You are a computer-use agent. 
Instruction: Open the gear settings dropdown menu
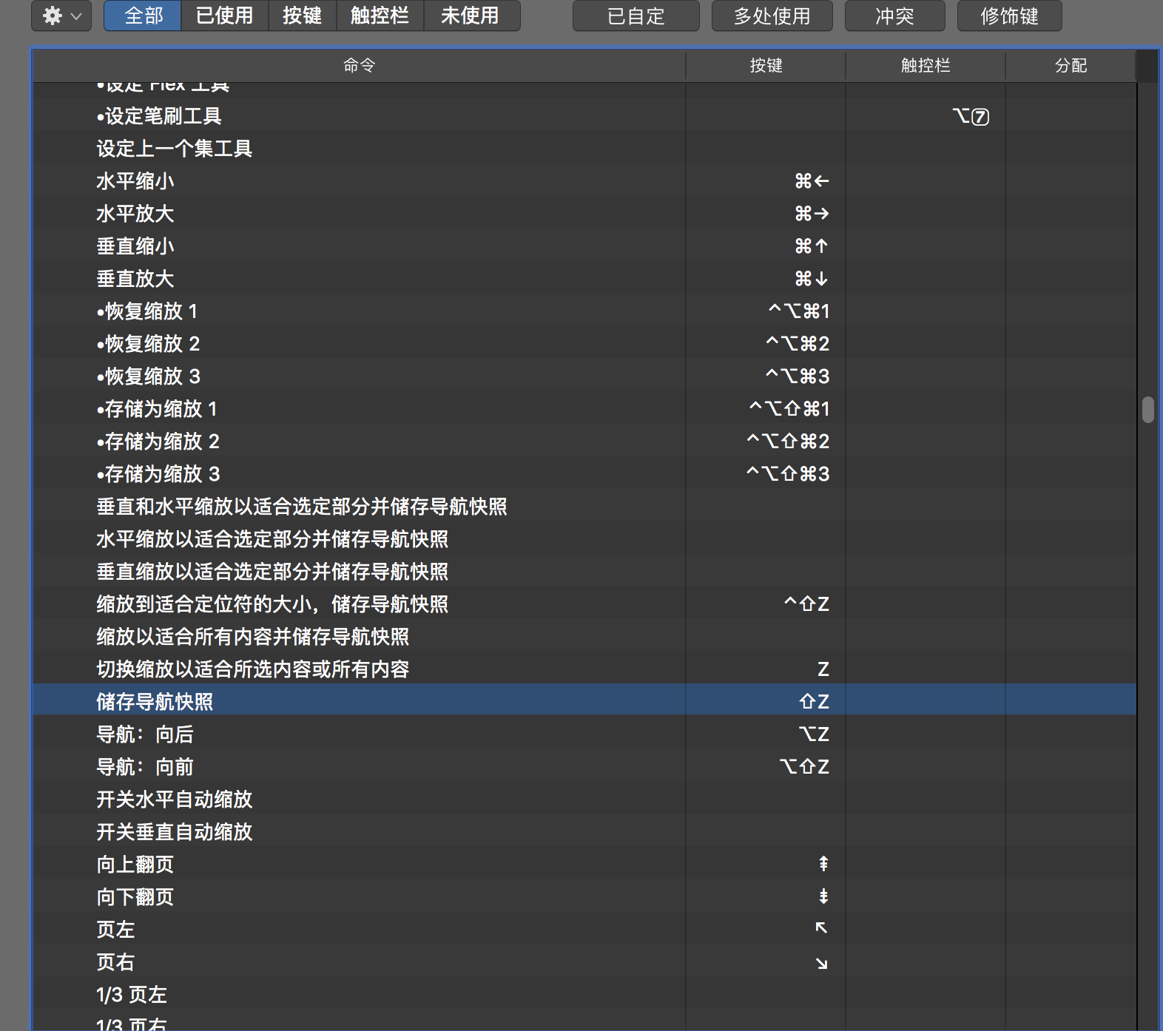(x=61, y=16)
